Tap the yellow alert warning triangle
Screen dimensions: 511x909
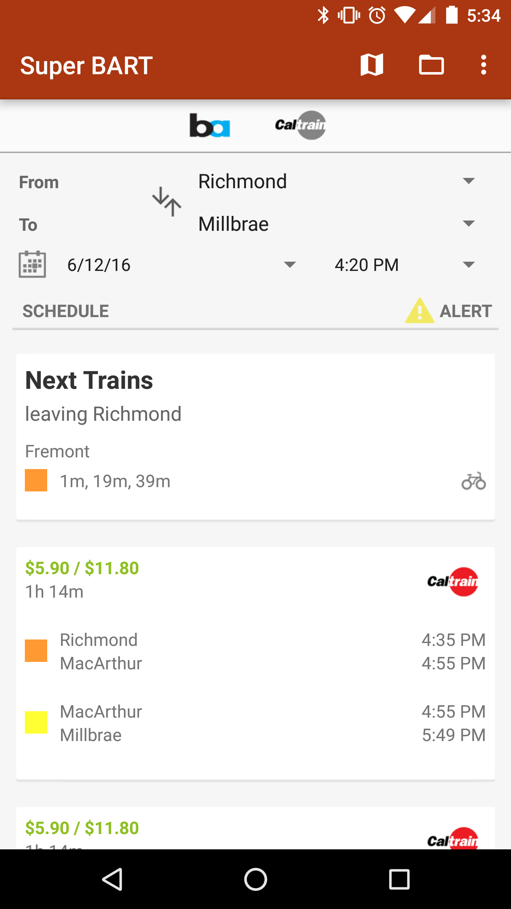[x=419, y=311]
